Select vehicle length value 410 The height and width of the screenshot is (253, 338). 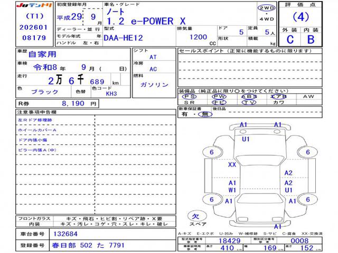click(227, 248)
